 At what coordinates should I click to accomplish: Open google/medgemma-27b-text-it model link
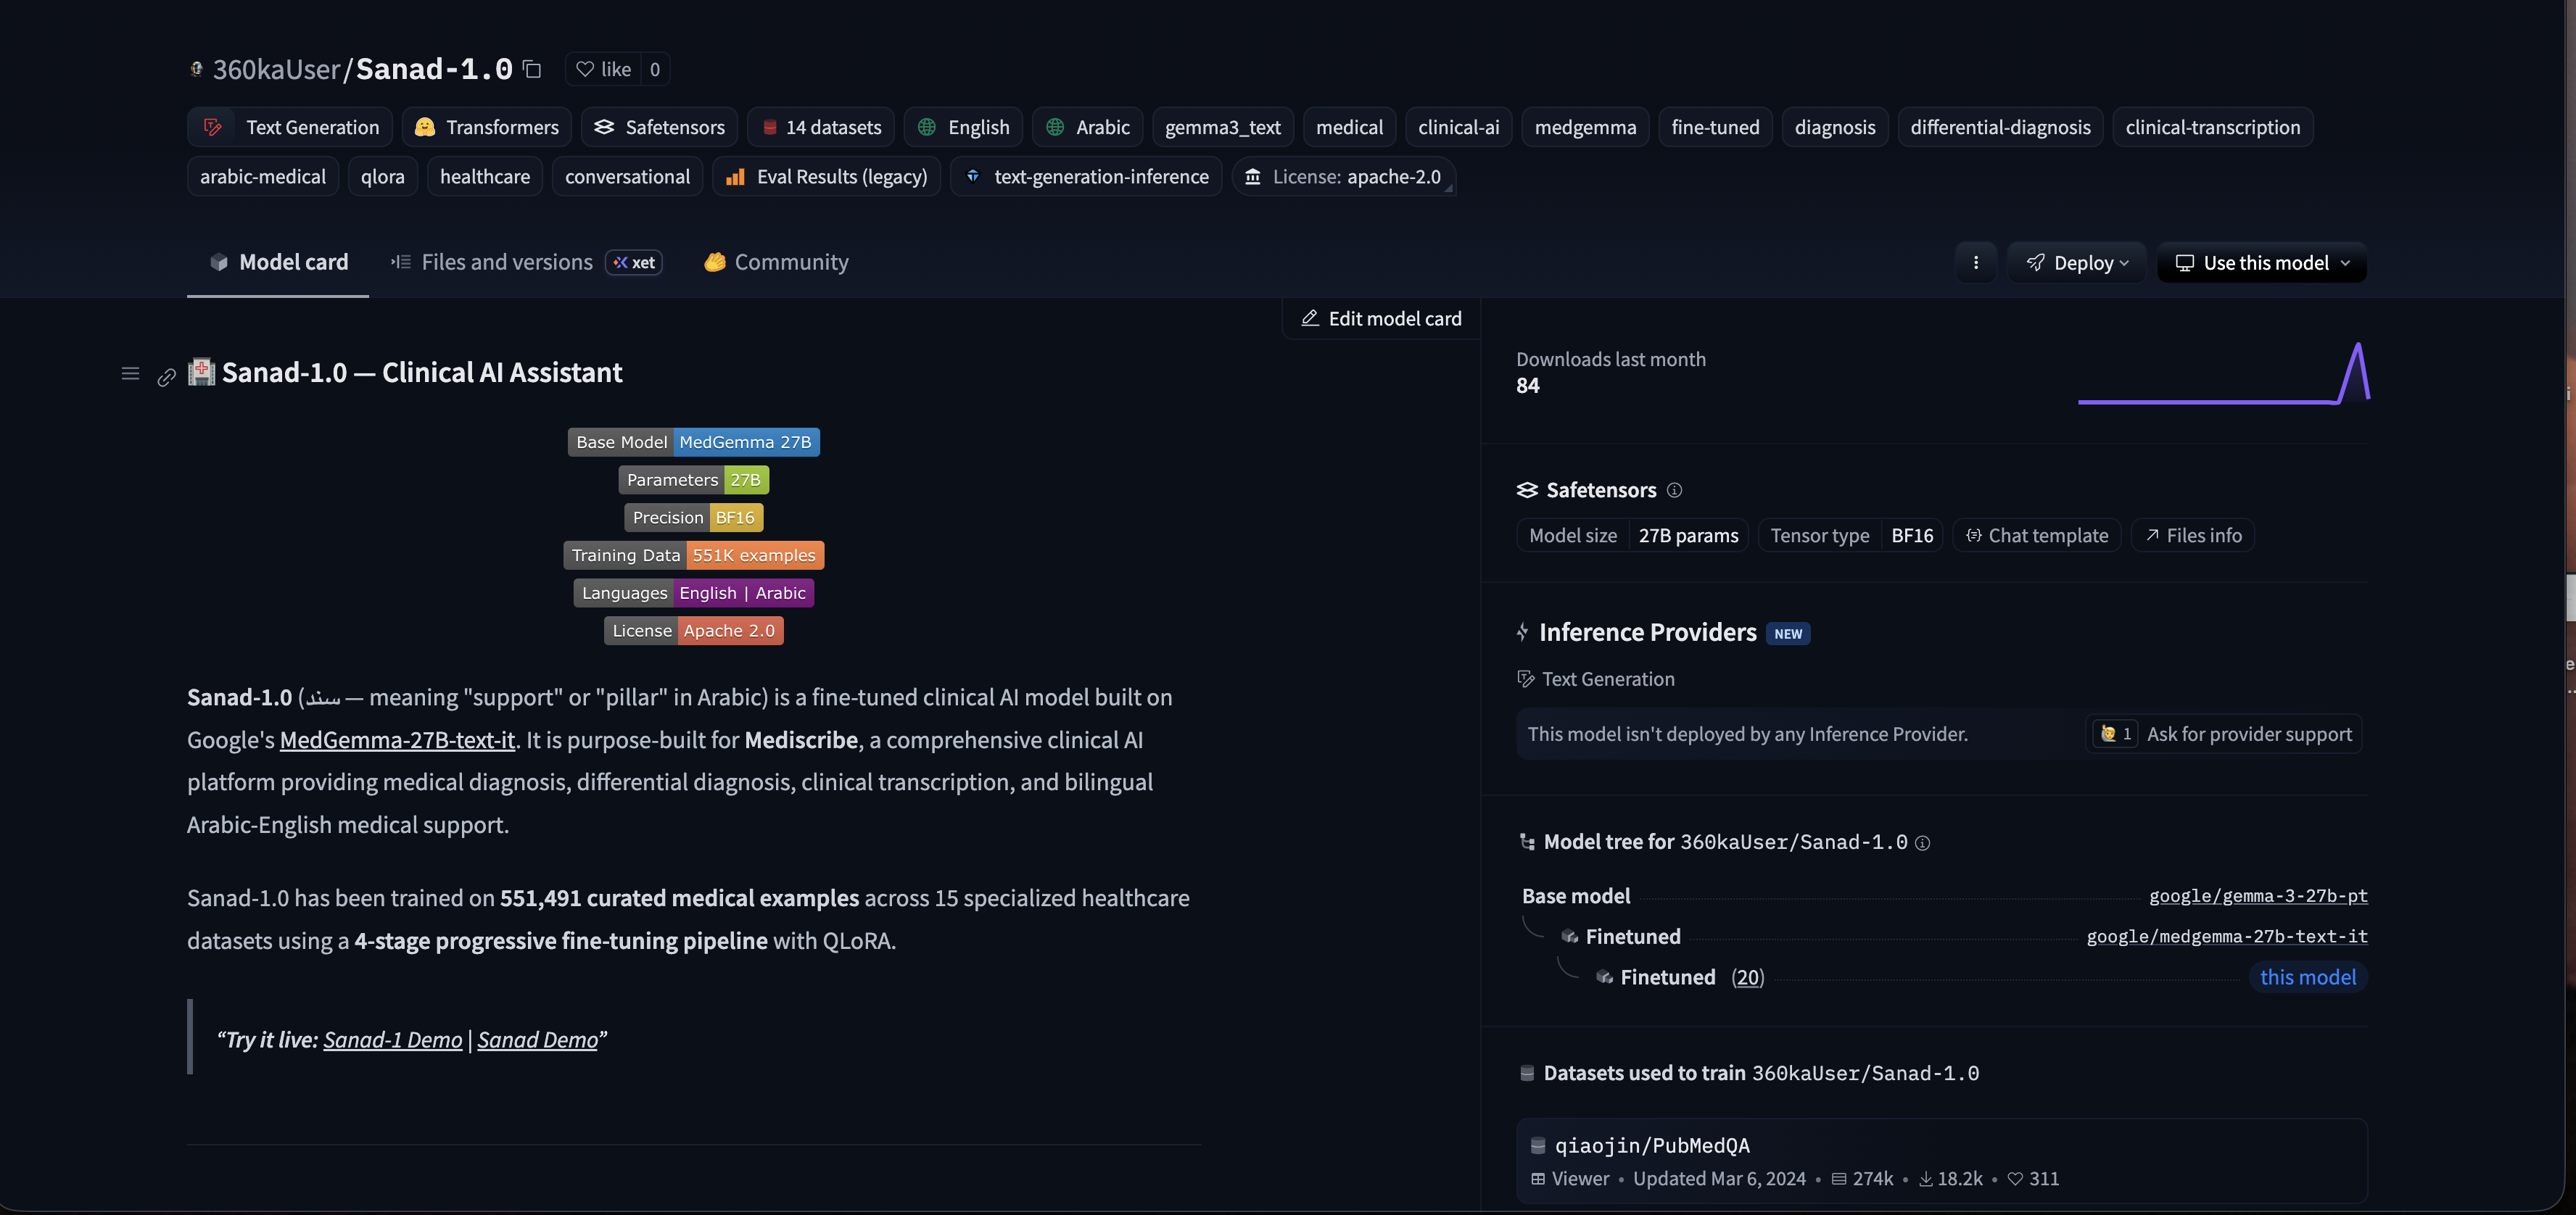(x=2227, y=936)
